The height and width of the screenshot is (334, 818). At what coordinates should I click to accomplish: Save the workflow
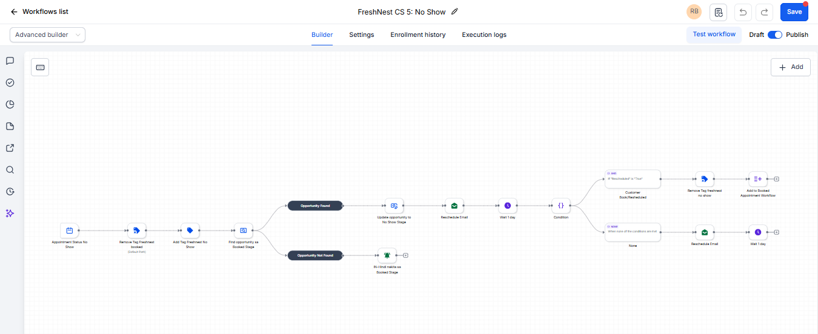tap(794, 12)
